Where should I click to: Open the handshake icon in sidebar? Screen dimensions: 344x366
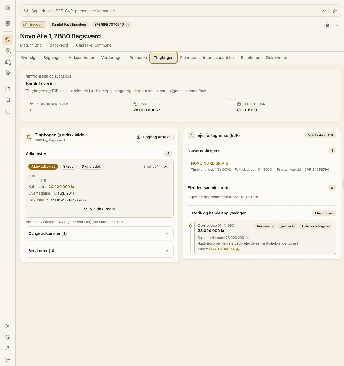pos(8,73)
